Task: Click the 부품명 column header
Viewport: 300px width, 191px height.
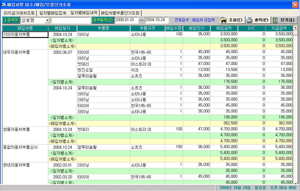Action: [104, 28]
